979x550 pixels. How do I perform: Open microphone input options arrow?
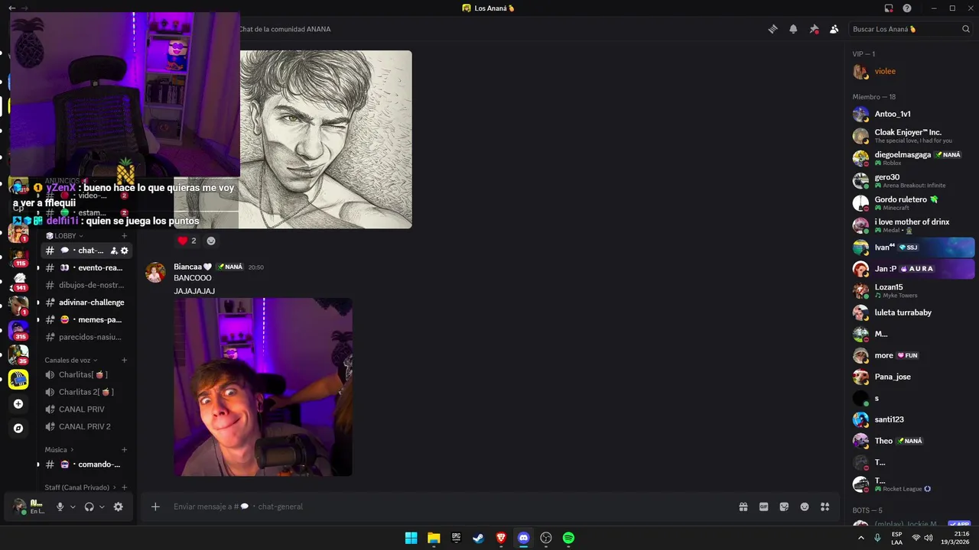point(73,506)
